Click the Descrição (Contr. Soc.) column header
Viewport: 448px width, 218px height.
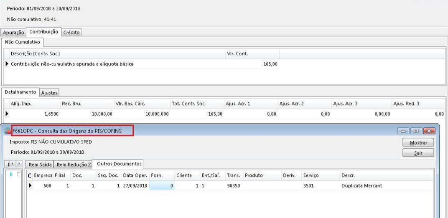[117, 53]
